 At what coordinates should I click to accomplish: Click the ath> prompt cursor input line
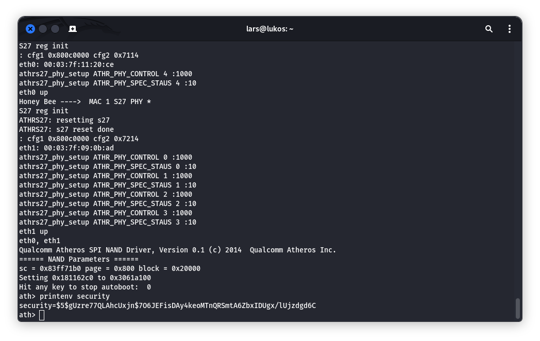coord(31,315)
